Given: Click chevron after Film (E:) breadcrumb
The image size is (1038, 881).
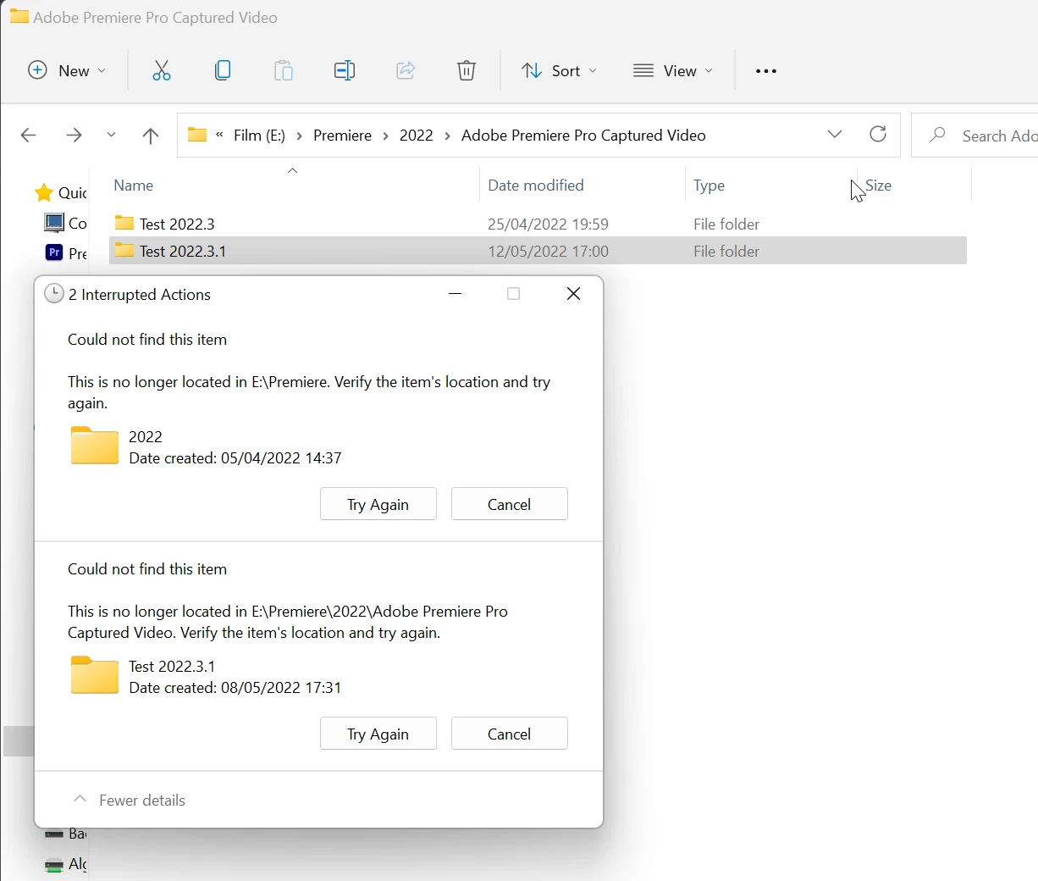Looking at the screenshot, I should [299, 136].
